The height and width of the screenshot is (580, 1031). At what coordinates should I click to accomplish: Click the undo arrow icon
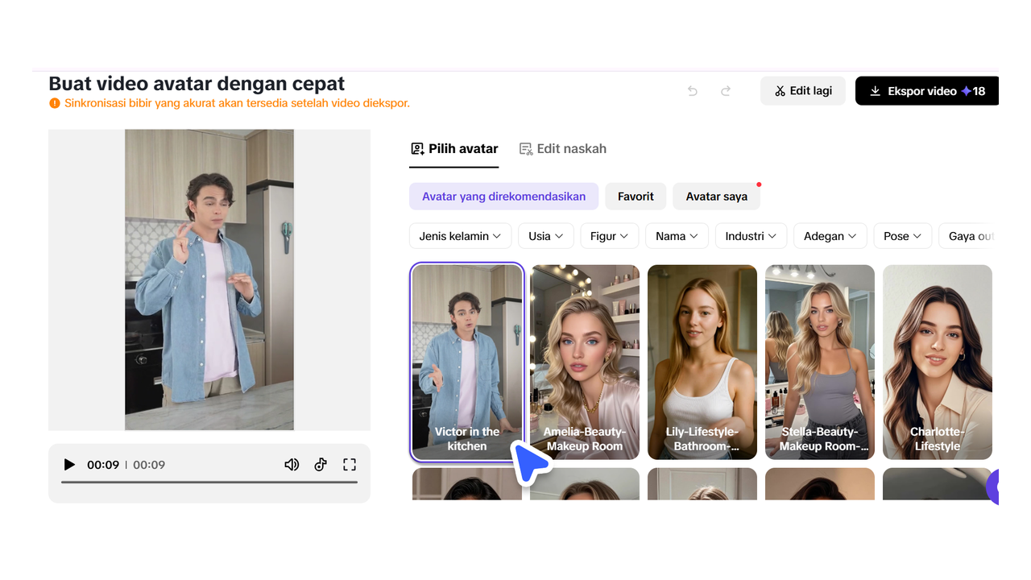point(692,91)
